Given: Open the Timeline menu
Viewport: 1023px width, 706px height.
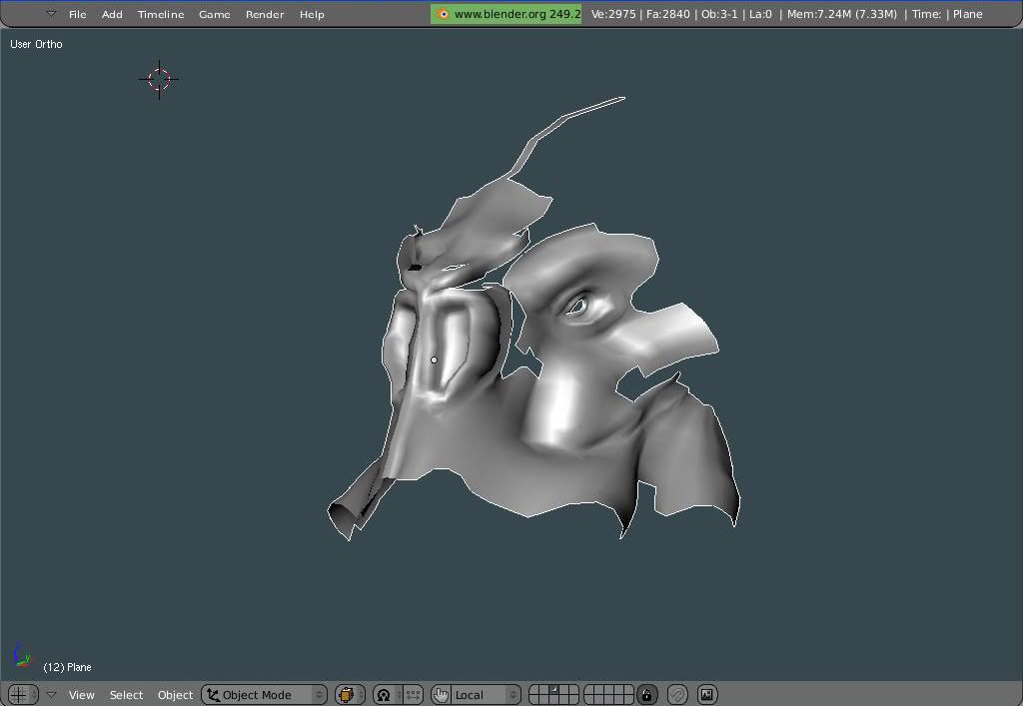Looking at the screenshot, I should [x=161, y=14].
